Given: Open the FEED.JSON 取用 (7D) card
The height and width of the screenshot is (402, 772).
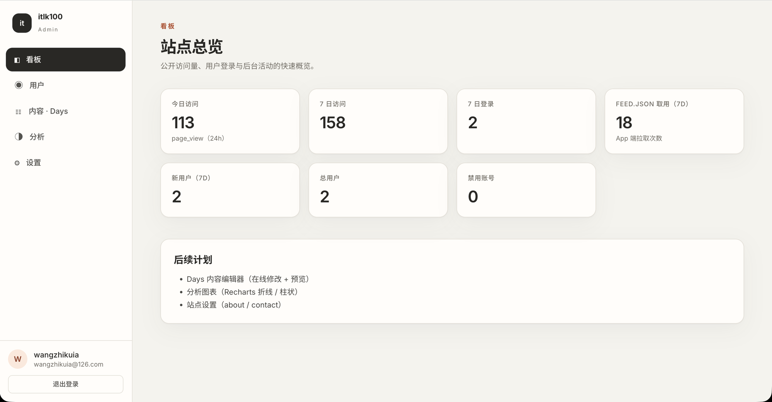Looking at the screenshot, I should pos(674,121).
